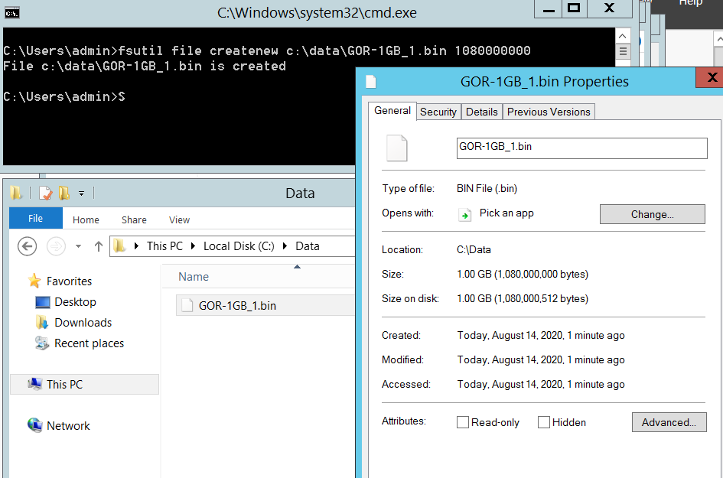Open the View ribbon tab

tap(179, 219)
